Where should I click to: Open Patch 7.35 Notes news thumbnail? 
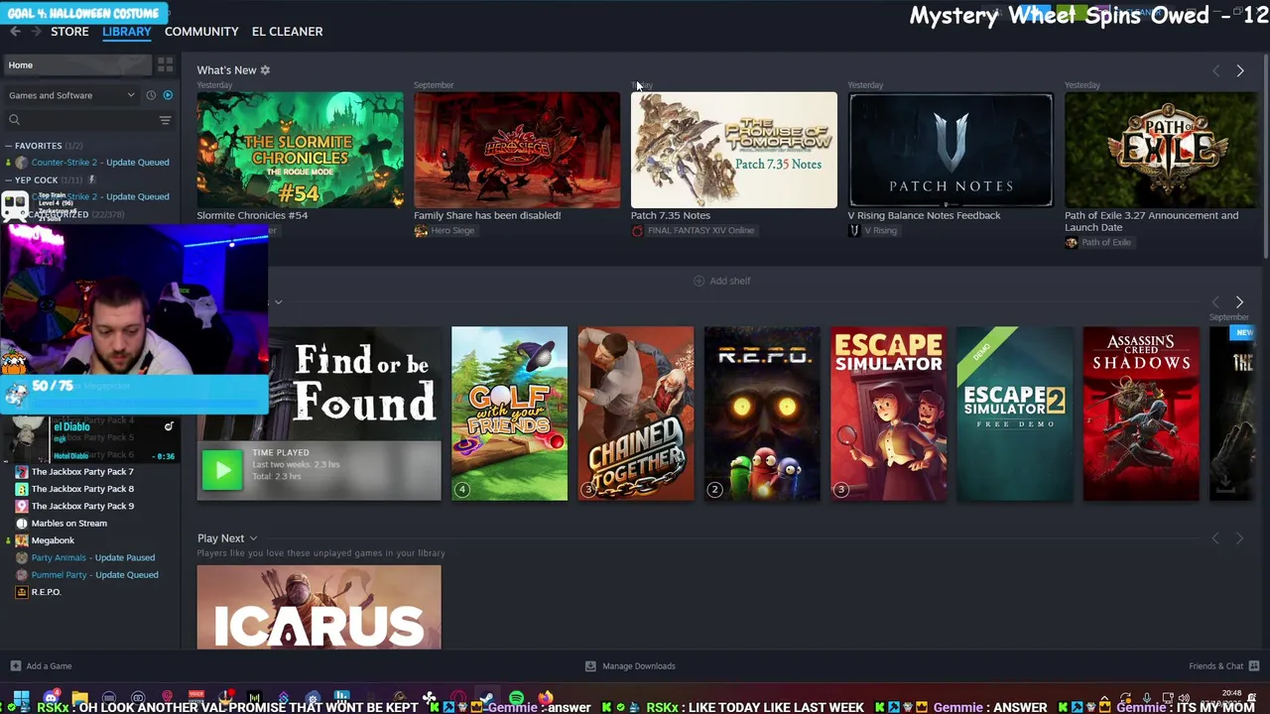coord(734,150)
